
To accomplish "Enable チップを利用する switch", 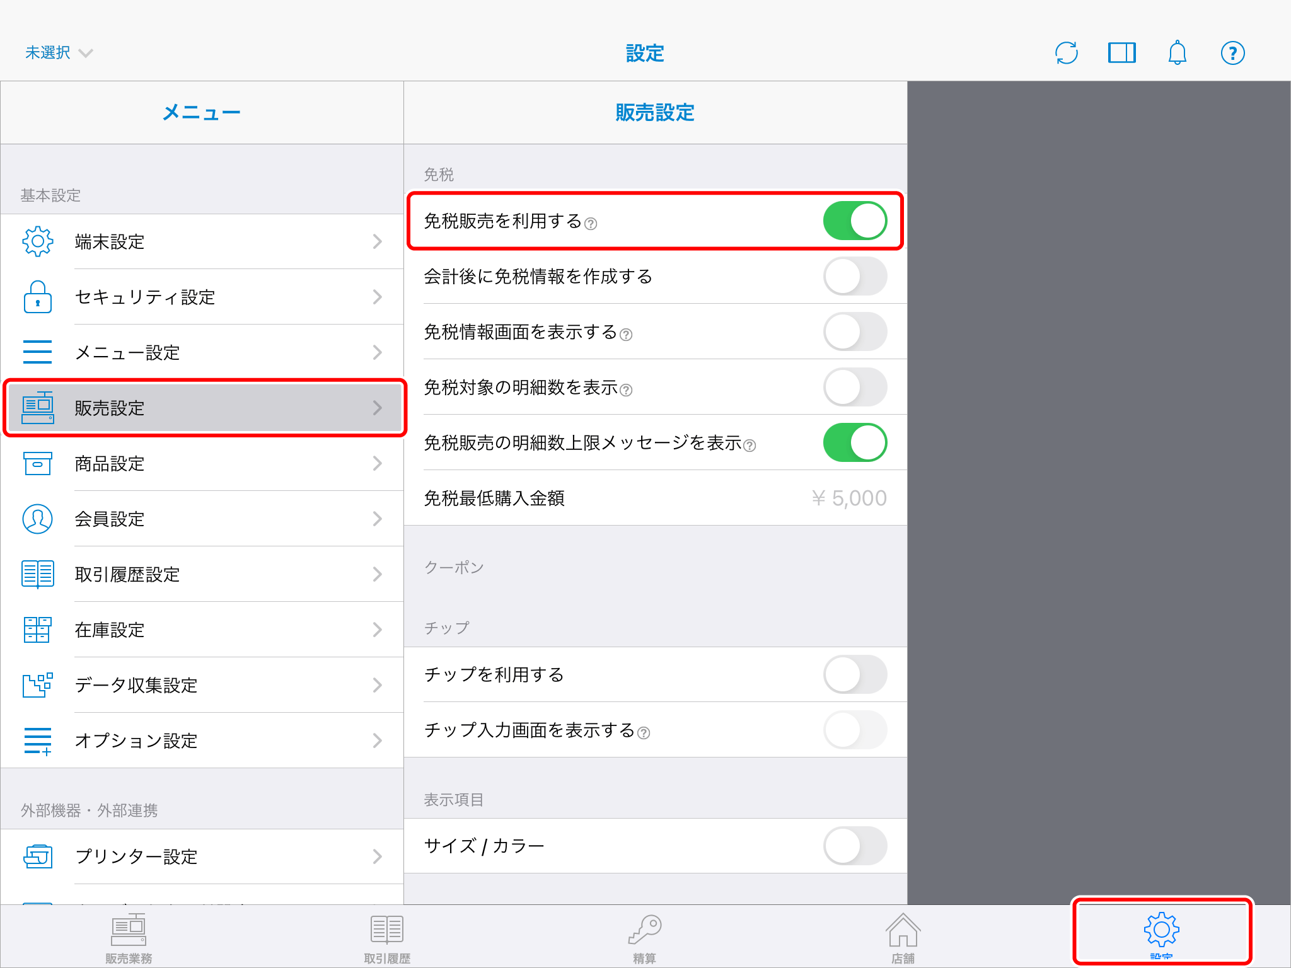I will [x=855, y=674].
